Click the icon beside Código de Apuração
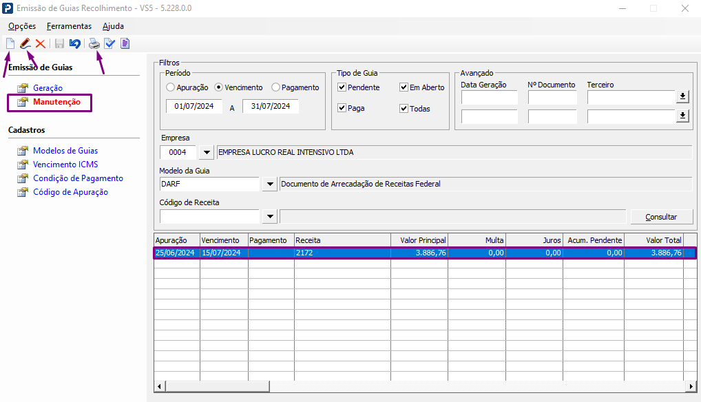Viewport: 701px width, 402px height. point(23,193)
